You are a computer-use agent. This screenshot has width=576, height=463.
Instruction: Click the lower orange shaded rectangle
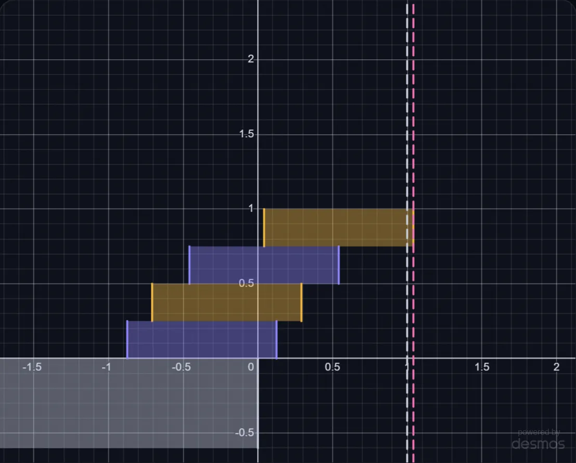tap(227, 303)
